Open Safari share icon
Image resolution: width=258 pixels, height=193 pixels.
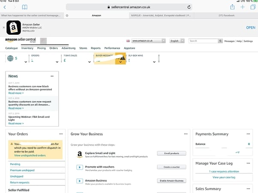point(232,7)
